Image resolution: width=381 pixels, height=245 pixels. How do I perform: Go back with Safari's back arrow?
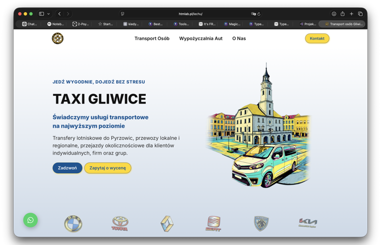click(x=60, y=14)
